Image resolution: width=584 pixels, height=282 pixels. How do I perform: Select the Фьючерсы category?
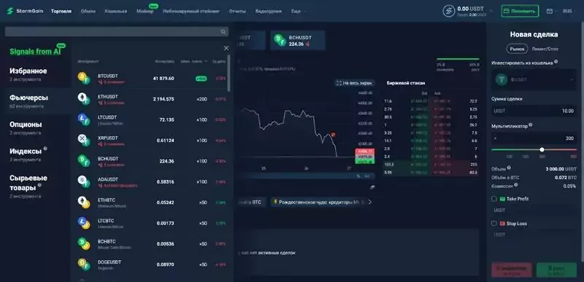pyautogui.click(x=38, y=101)
